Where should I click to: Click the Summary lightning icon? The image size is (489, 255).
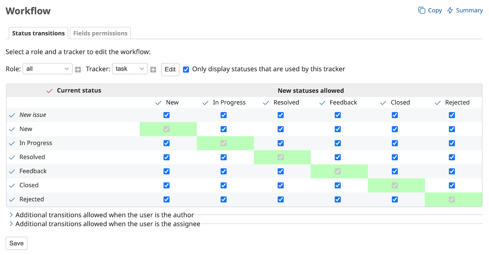pyautogui.click(x=450, y=11)
